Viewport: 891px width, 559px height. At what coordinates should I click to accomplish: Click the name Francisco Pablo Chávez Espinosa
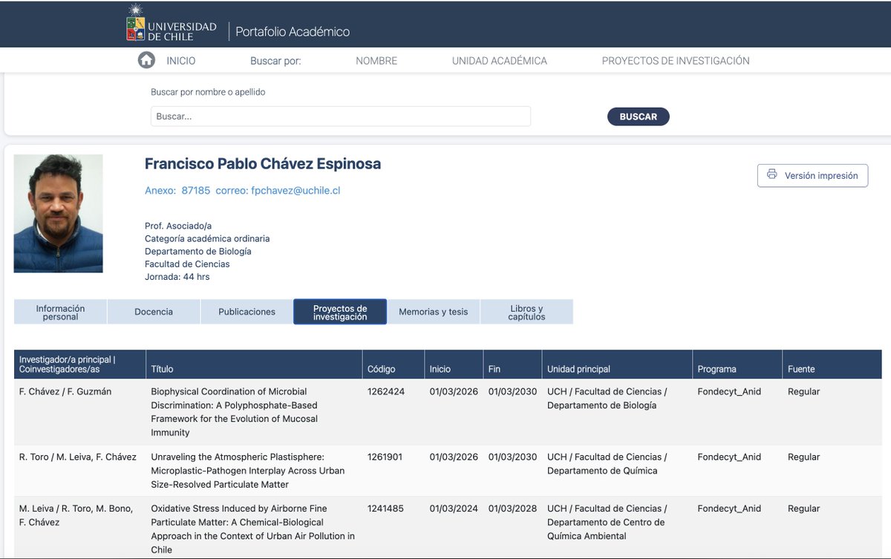click(x=263, y=164)
